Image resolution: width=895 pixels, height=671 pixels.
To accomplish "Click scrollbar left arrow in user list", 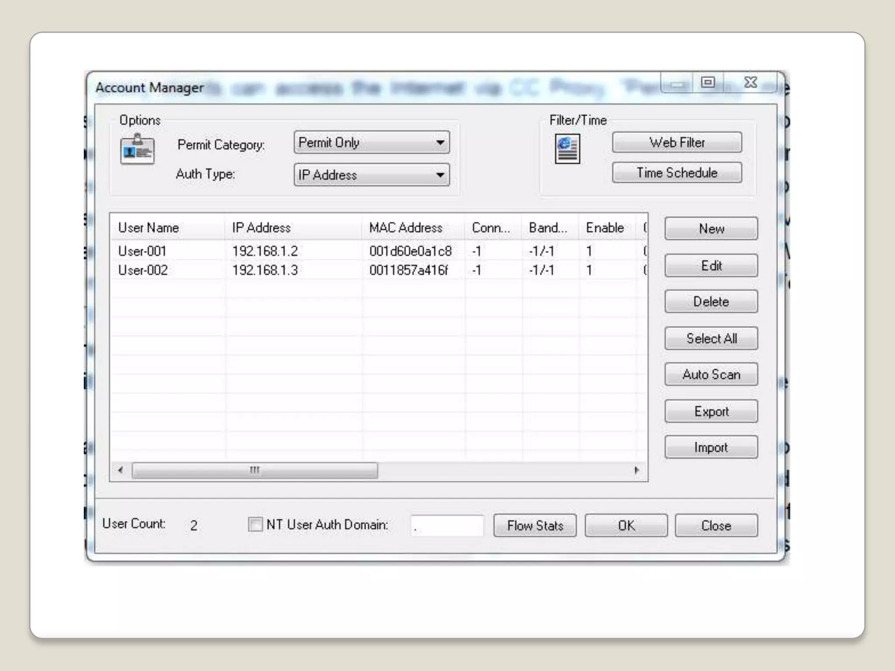I will 121,470.
